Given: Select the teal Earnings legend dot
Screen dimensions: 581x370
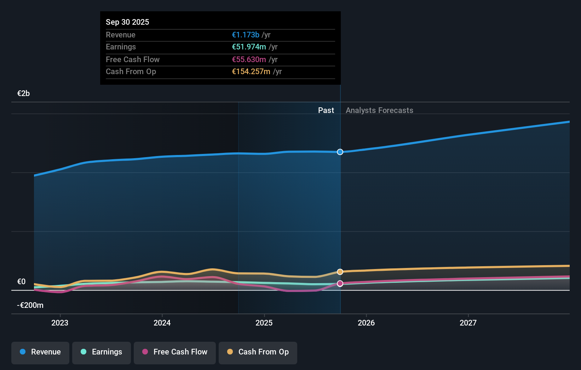Looking at the screenshot, I should (83, 352).
